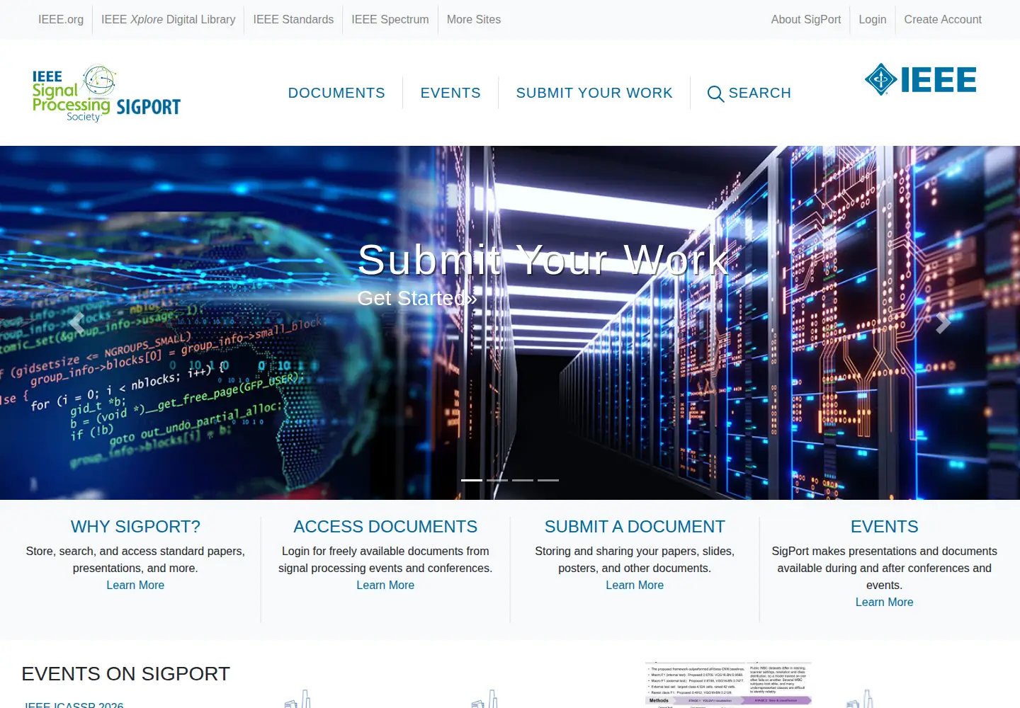Go to next carousel slide arrow
The image size is (1020, 708).
click(943, 323)
